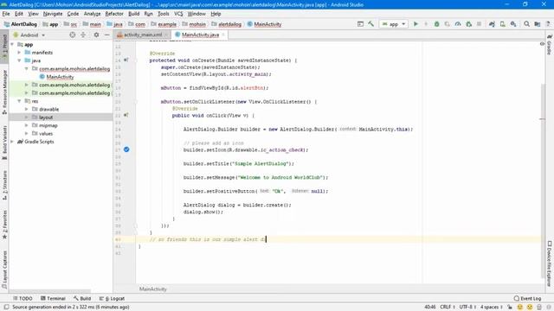
Task: Toggle the Device File Explorer side tab
Action: click(x=550, y=263)
